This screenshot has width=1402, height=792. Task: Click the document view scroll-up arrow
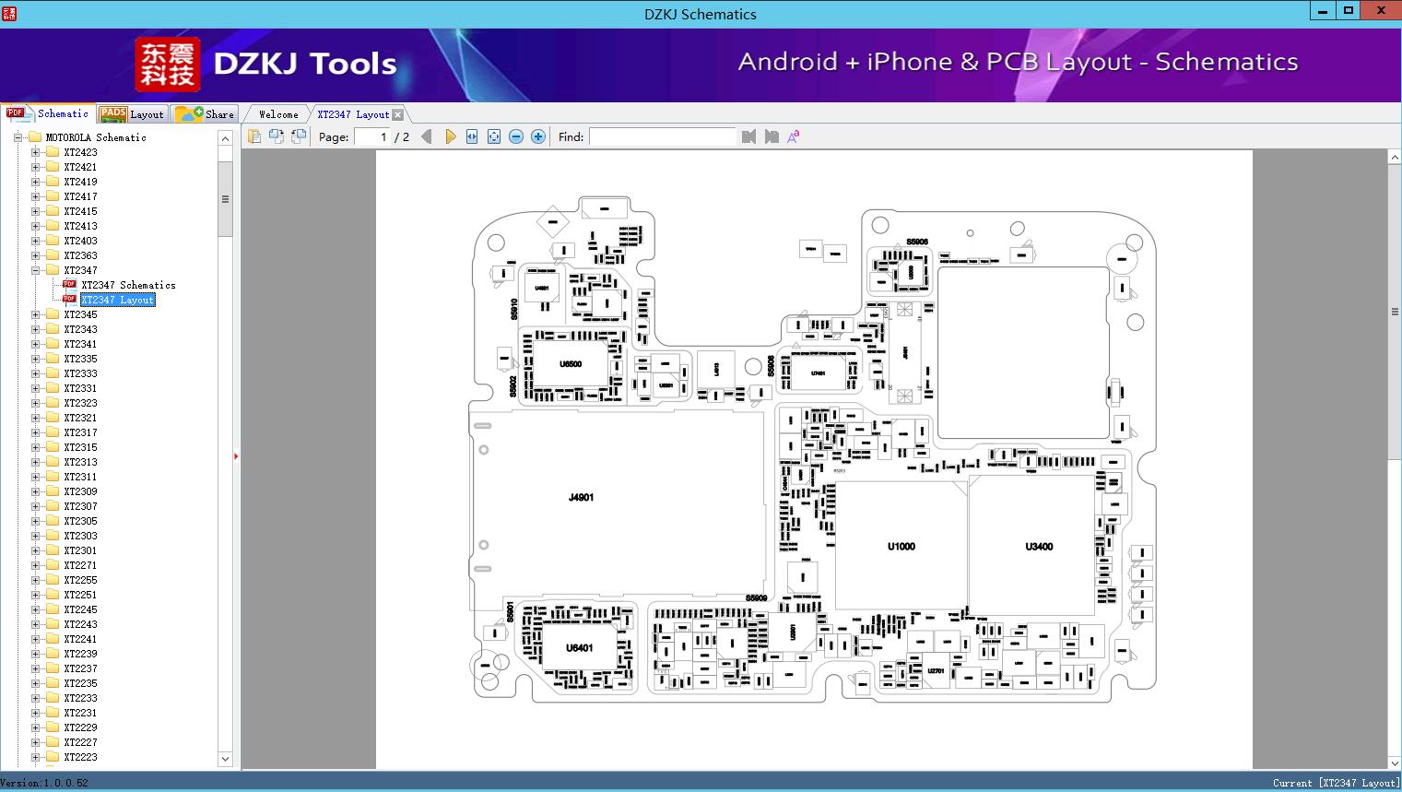tap(1395, 158)
